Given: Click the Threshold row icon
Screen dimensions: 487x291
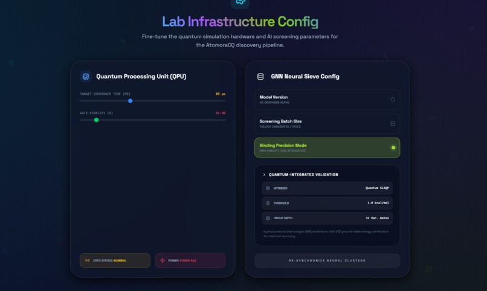Looking at the screenshot, I should pos(268,203).
